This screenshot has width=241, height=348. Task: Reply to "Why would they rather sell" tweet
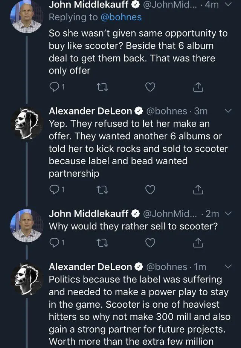point(55,243)
